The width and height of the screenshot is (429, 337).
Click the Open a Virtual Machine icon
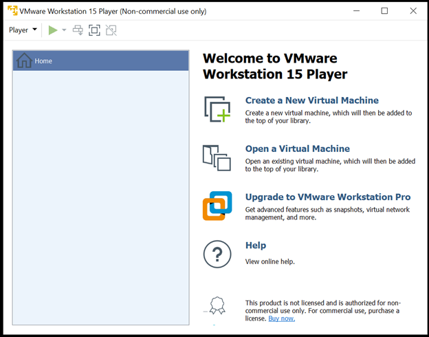(x=217, y=157)
